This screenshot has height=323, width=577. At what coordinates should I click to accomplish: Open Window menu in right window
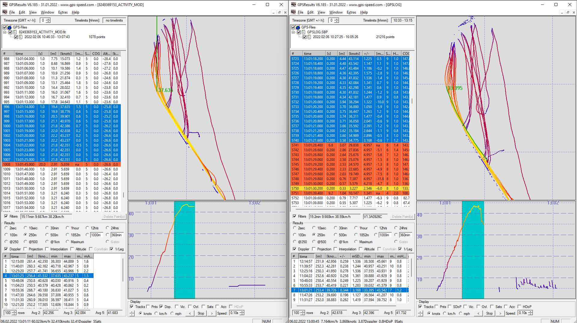pyautogui.click(x=336, y=12)
